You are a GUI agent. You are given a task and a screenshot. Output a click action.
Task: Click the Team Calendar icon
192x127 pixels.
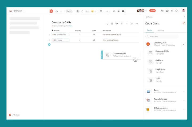148,100
